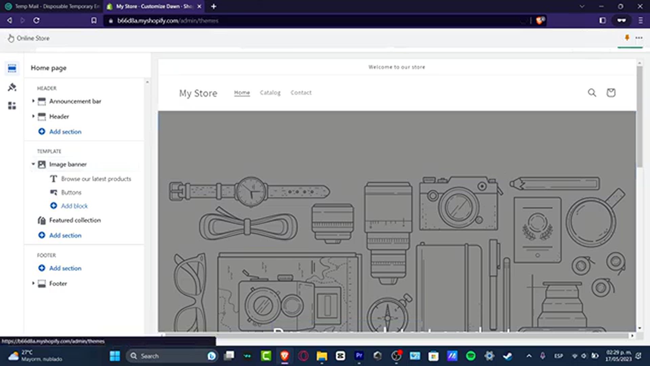Click the Online Store label
The image size is (650, 366).
[33, 38]
